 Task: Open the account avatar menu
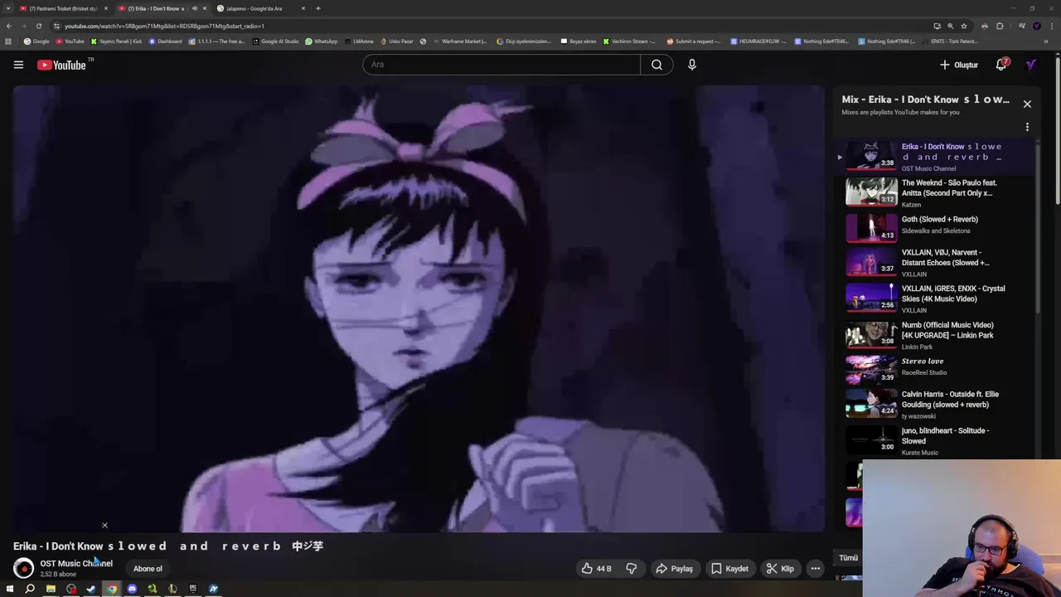pyautogui.click(x=1031, y=65)
